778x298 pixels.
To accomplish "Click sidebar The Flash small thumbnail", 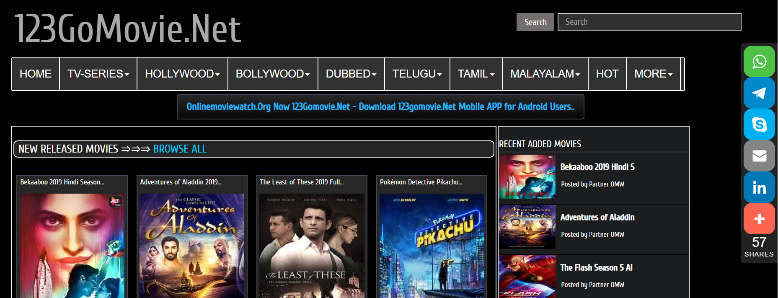I will (x=527, y=277).
